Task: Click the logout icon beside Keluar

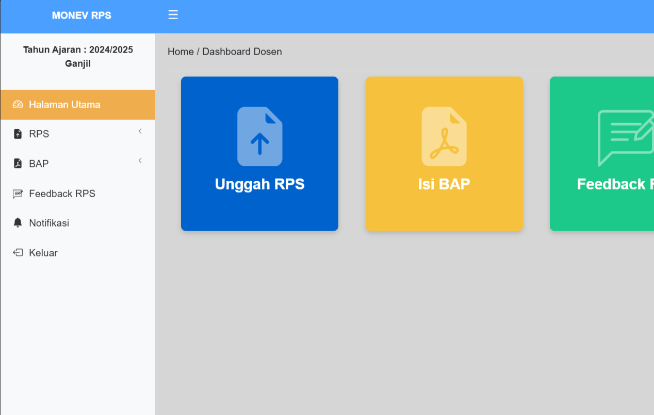Action: [17, 252]
